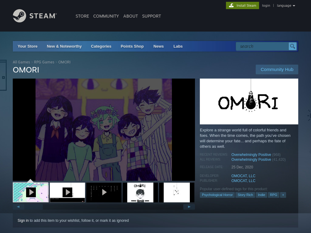Image resolution: width=311 pixels, height=233 pixels.
Task: Click the Steam logo icon
Action: pos(19,16)
